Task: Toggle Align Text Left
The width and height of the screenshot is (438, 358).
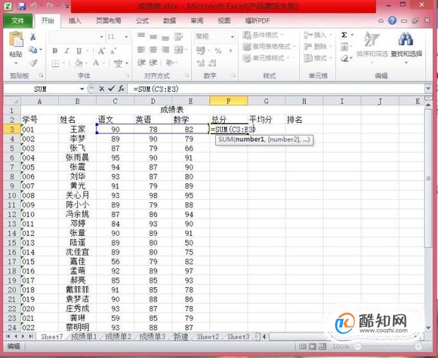Action: pos(141,49)
